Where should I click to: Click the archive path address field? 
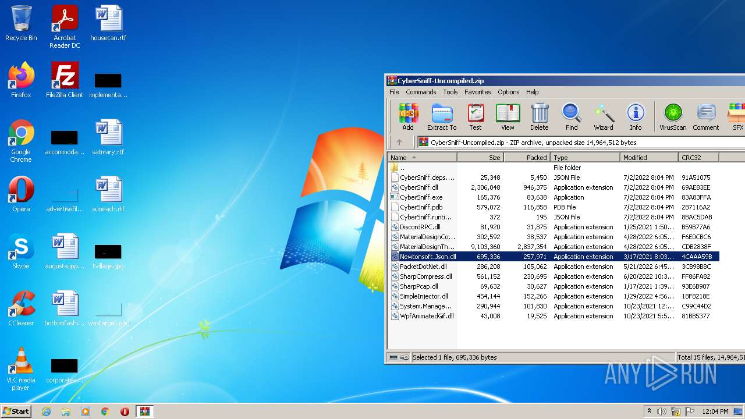580,142
